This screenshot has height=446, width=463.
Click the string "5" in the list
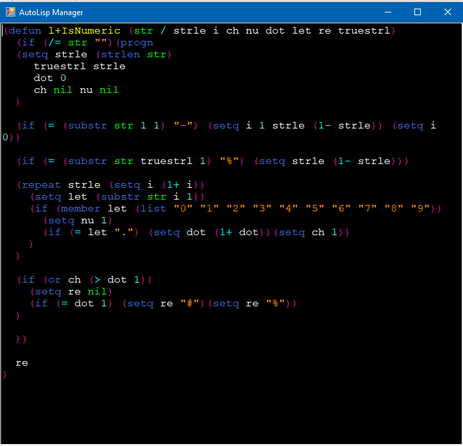click(315, 209)
